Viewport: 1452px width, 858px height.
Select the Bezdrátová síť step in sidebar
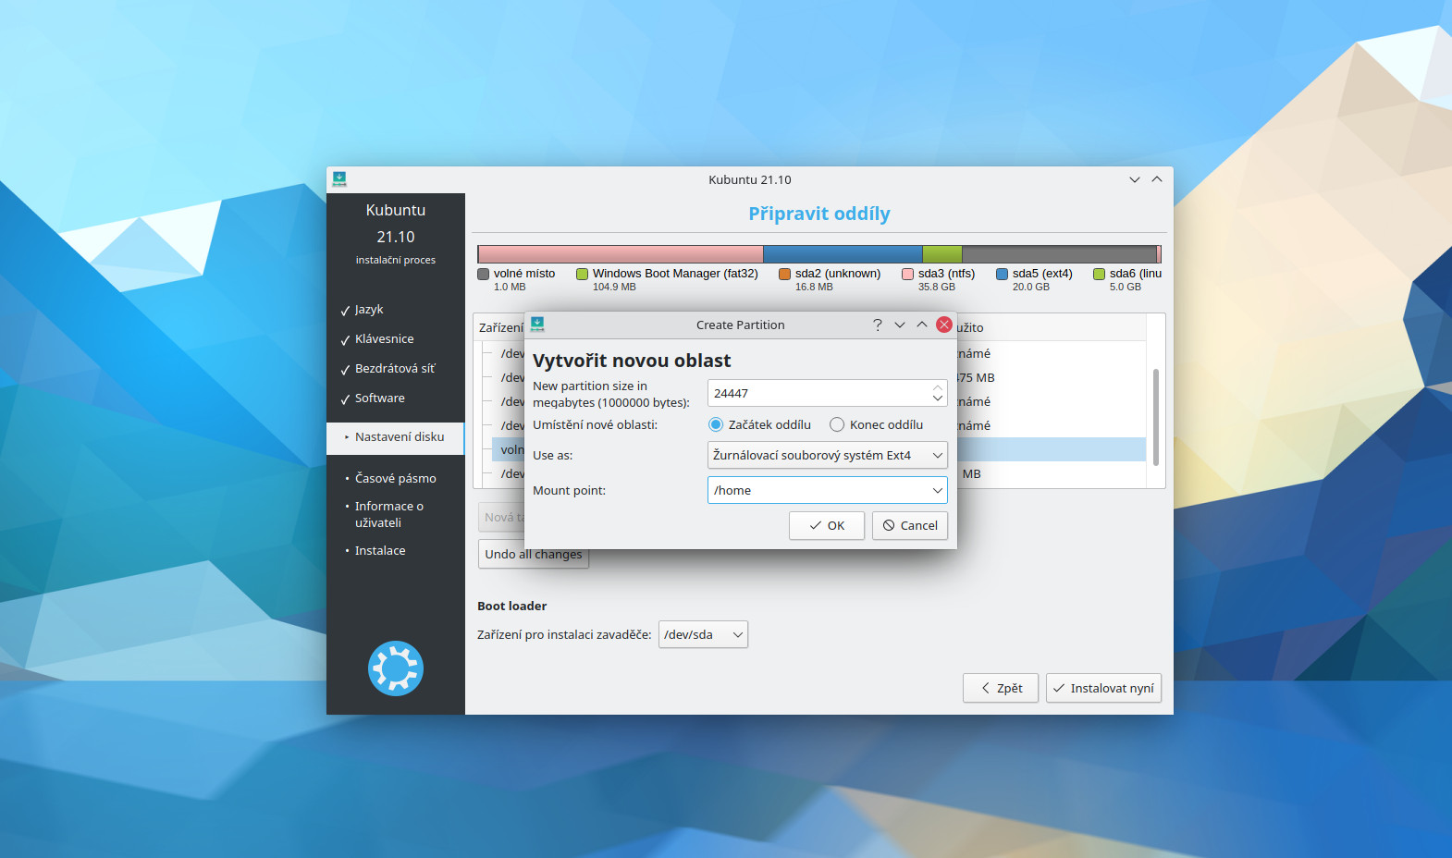click(x=396, y=368)
